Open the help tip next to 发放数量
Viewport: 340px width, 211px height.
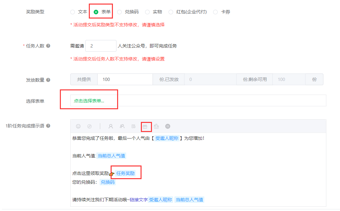click(48, 79)
